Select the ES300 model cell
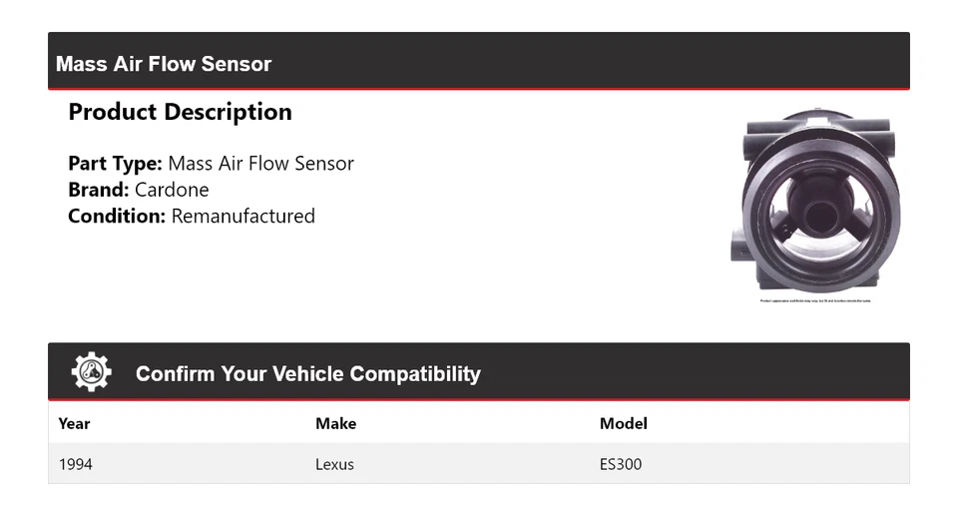958x516 pixels. pos(621,464)
